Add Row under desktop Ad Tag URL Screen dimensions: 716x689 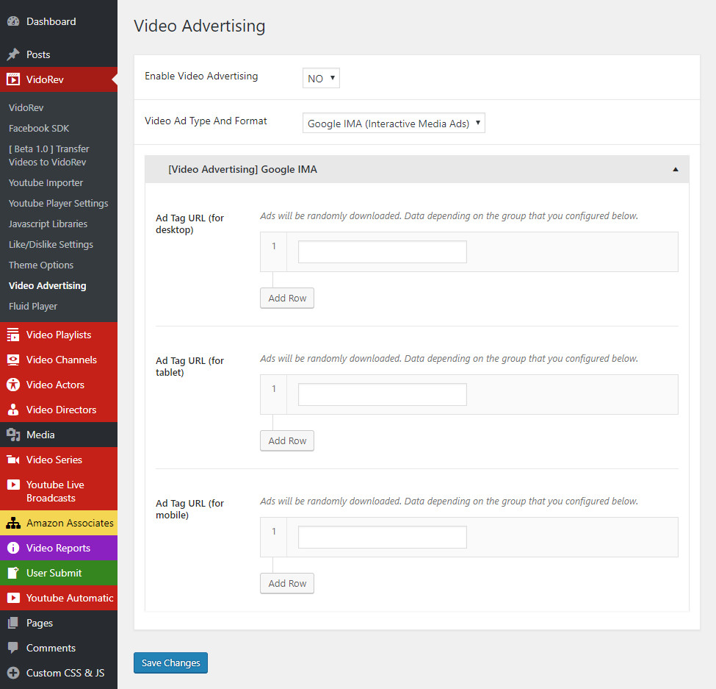coord(287,299)
